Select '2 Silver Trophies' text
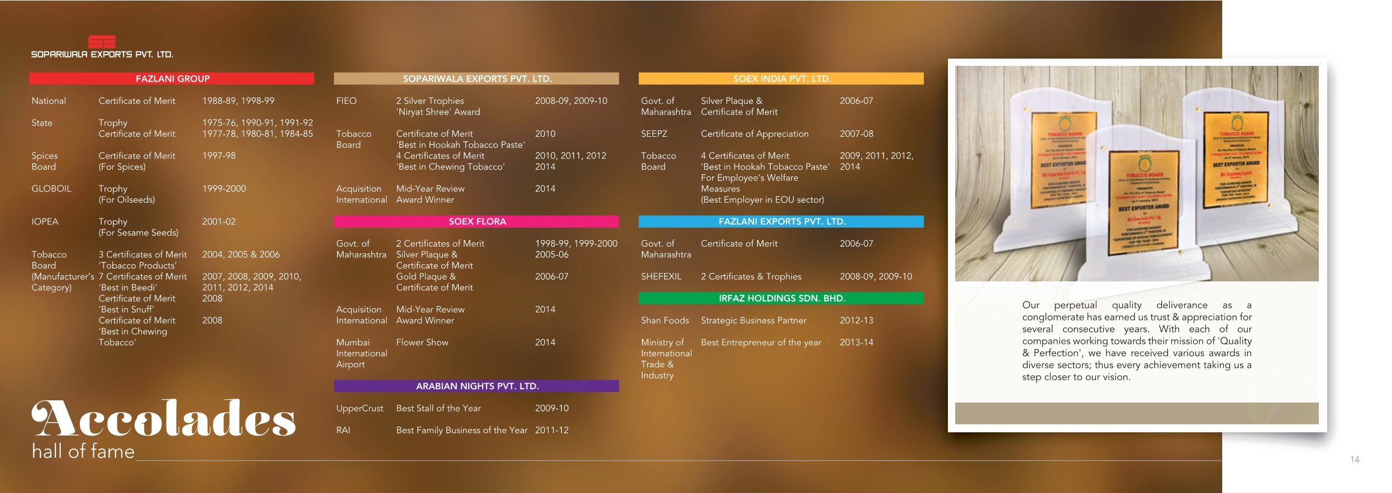The image size is (1392, 493). (x=430, y=101)
